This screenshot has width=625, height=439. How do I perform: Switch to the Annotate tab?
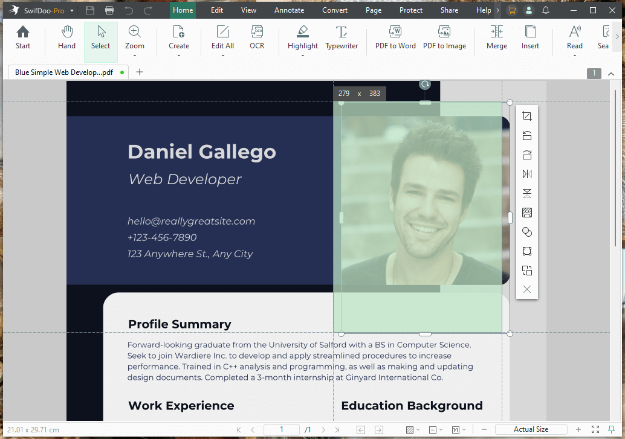coord(289,10)
